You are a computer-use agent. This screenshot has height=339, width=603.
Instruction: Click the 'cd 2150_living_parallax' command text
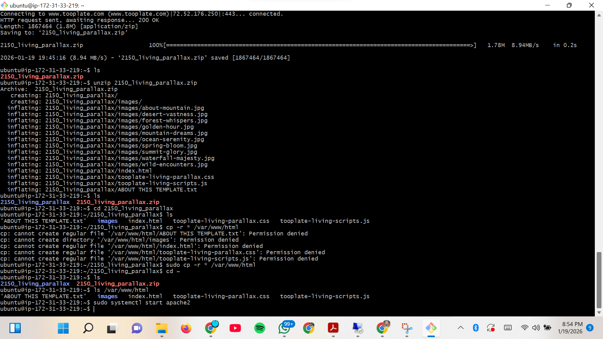[x=133, y=208]
